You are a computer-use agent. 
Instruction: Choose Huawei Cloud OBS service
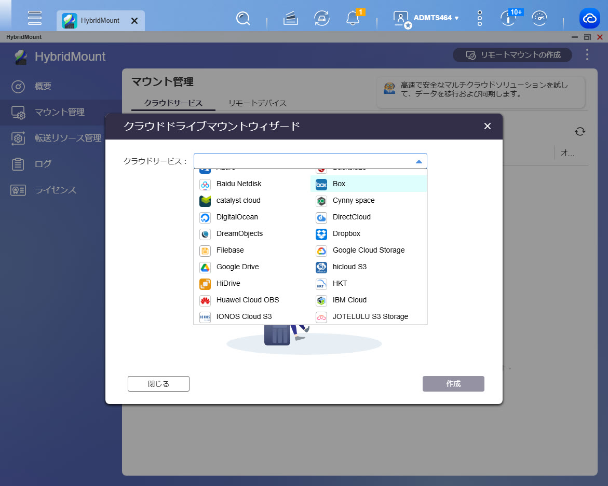[x=247, y=300]
